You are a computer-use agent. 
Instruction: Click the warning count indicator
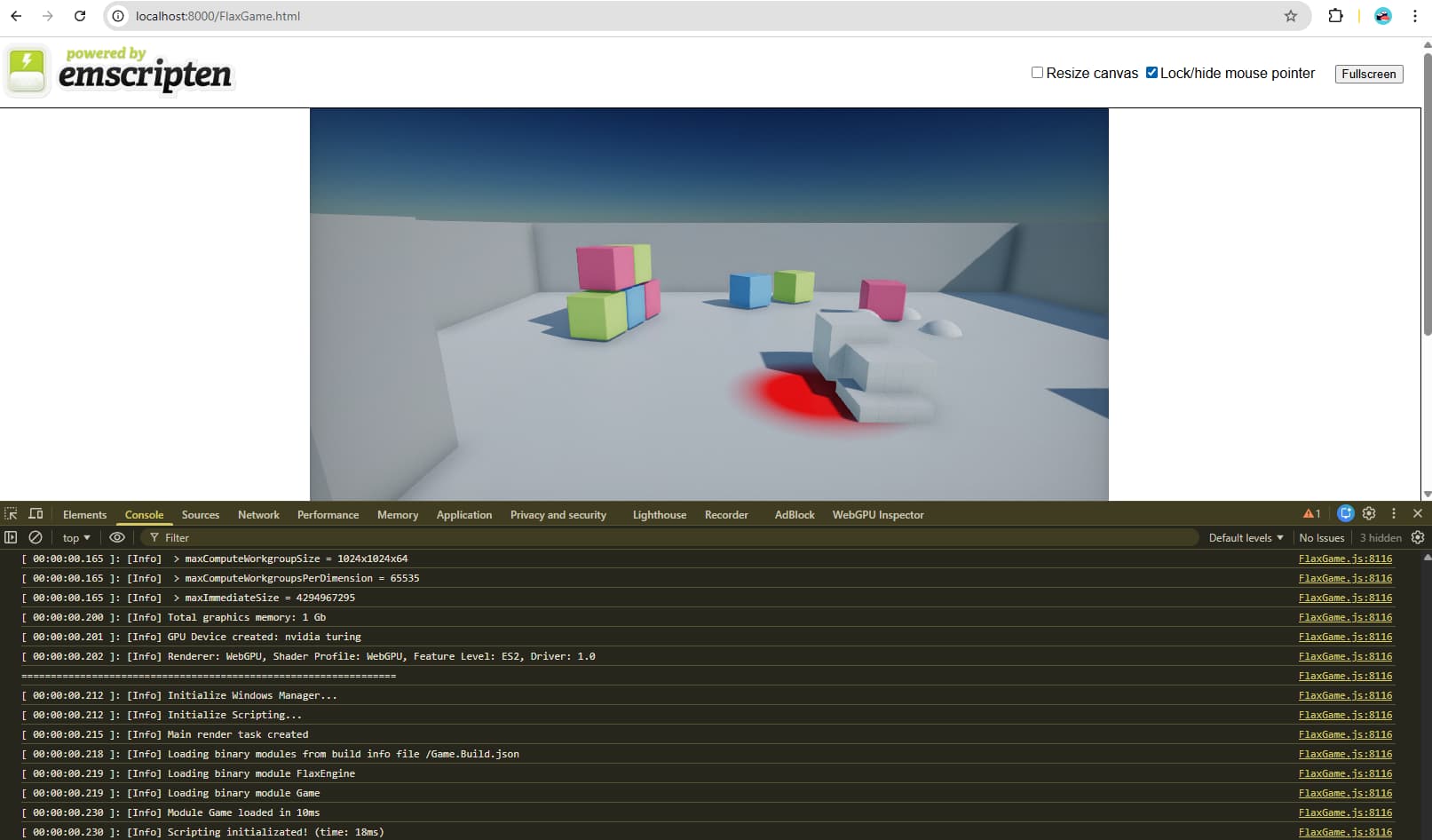1311,514
